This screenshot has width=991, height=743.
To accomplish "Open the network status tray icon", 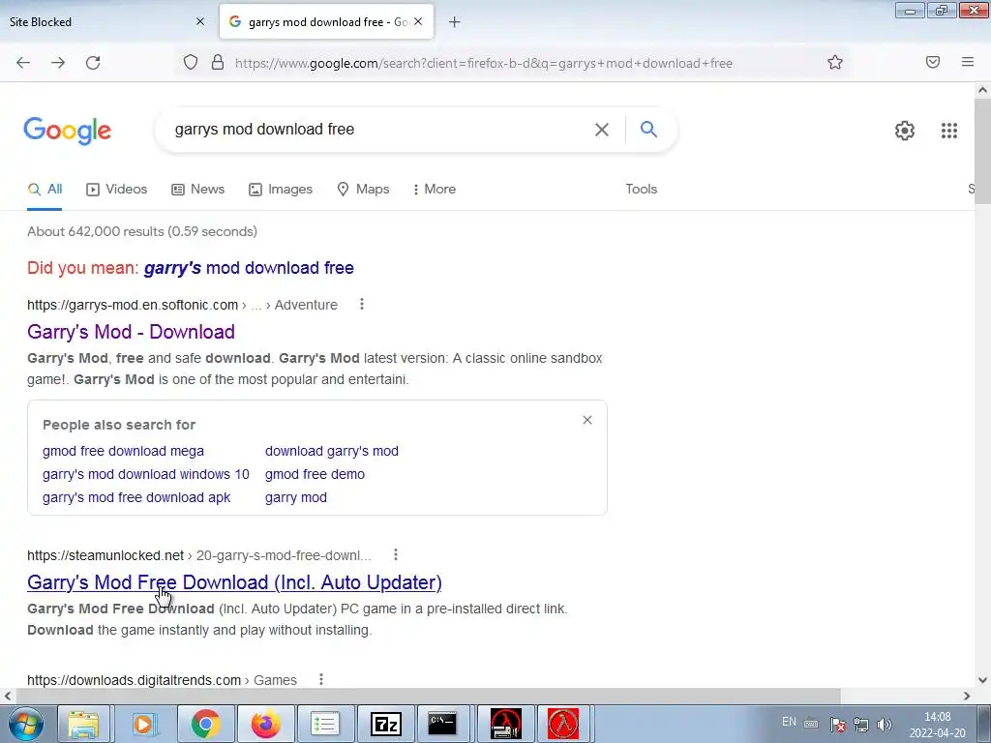I will 860,725.
